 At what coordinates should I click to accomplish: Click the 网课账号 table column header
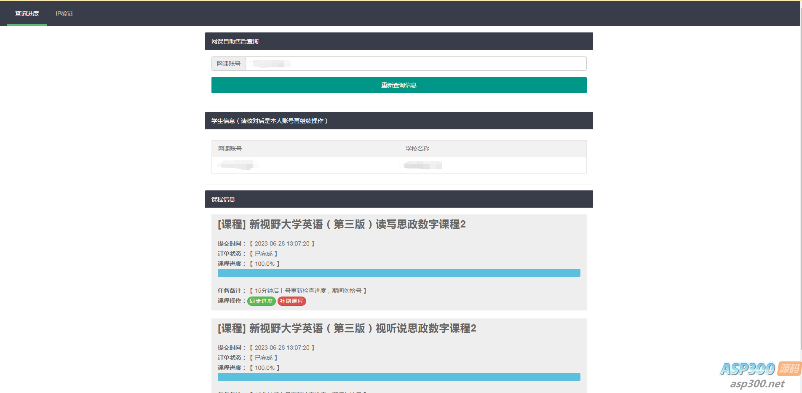point(305,149)
